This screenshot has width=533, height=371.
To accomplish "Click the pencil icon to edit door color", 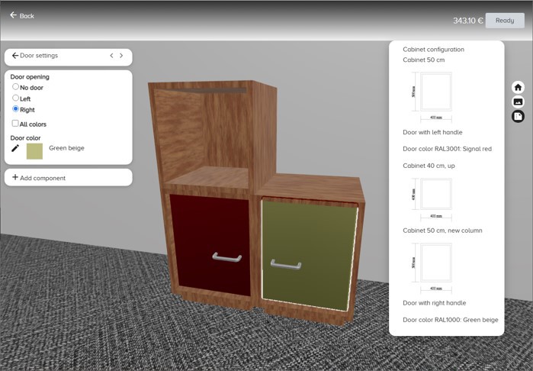I will pyautogui.click(x=15, y=148).
